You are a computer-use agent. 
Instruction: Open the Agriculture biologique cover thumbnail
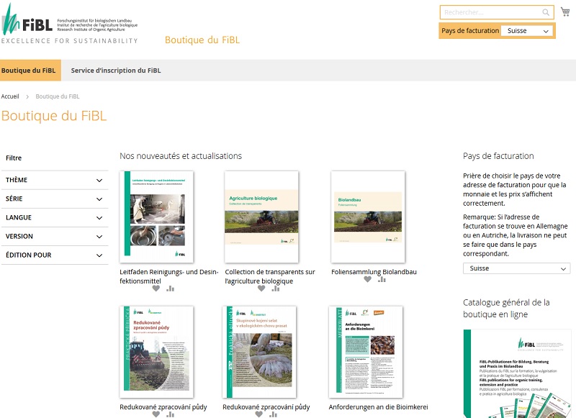[261, 217]
